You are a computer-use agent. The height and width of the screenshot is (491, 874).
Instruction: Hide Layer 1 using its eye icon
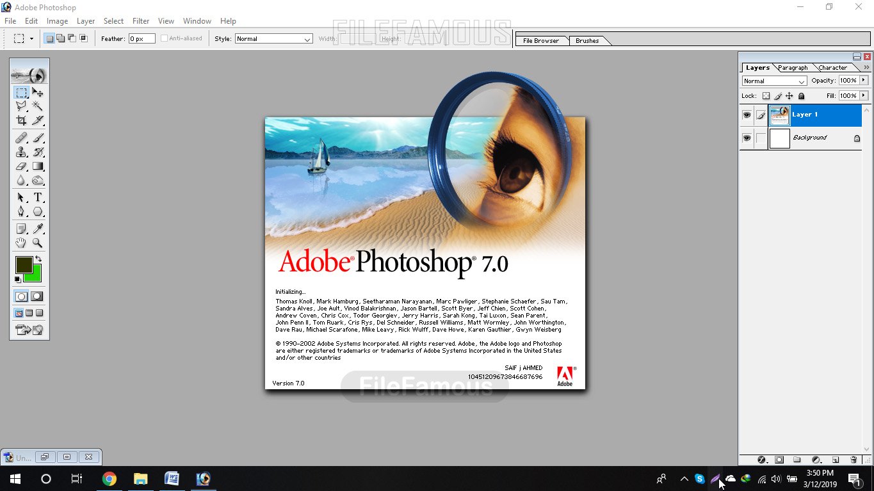(747, 115)
